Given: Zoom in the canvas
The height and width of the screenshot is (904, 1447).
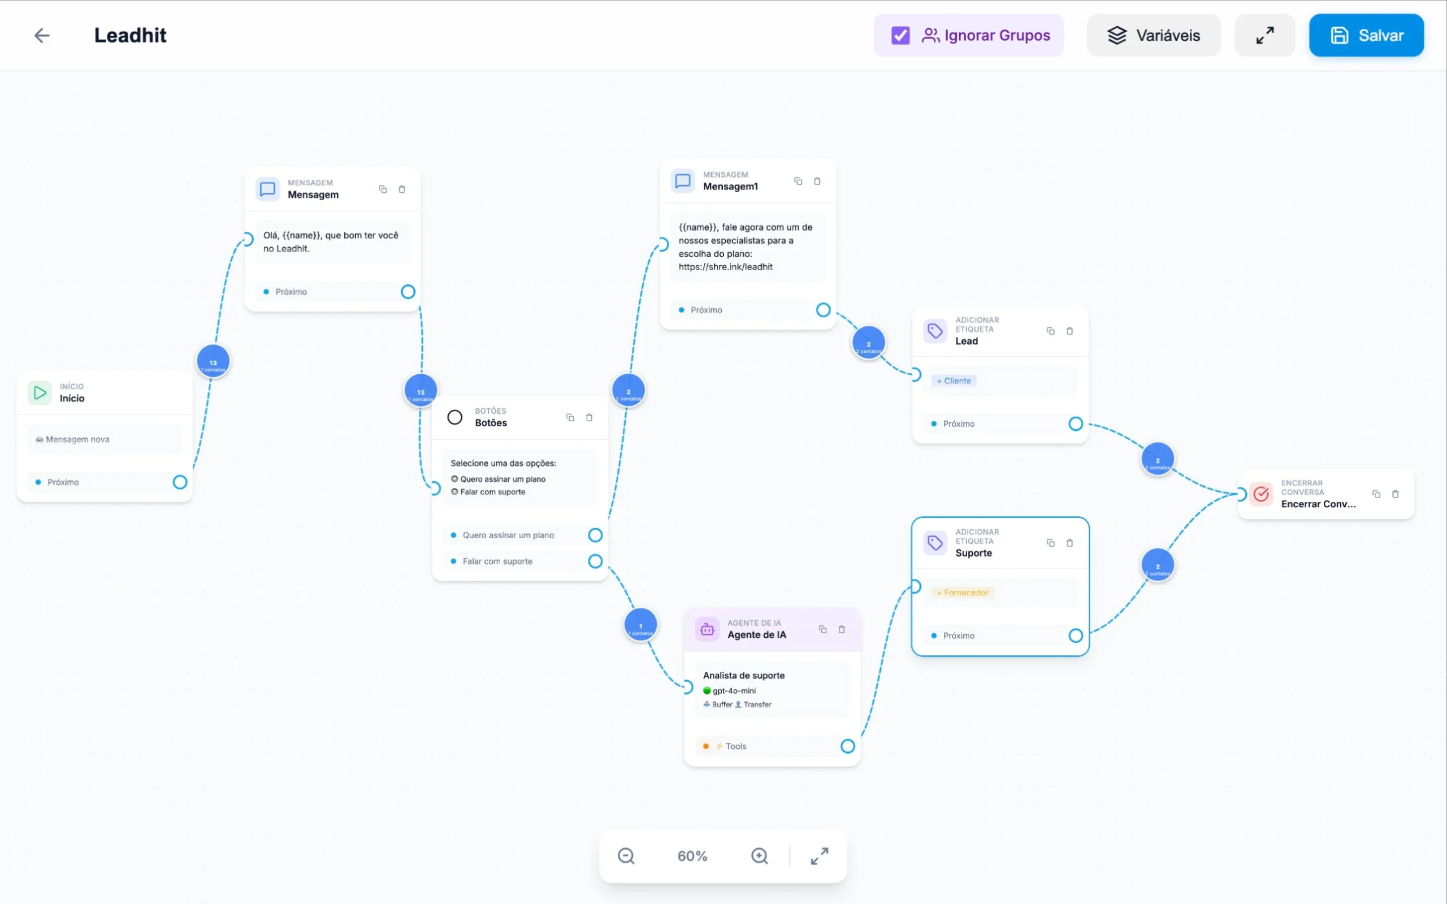Looking at the screenshot, I should (759, 856).
